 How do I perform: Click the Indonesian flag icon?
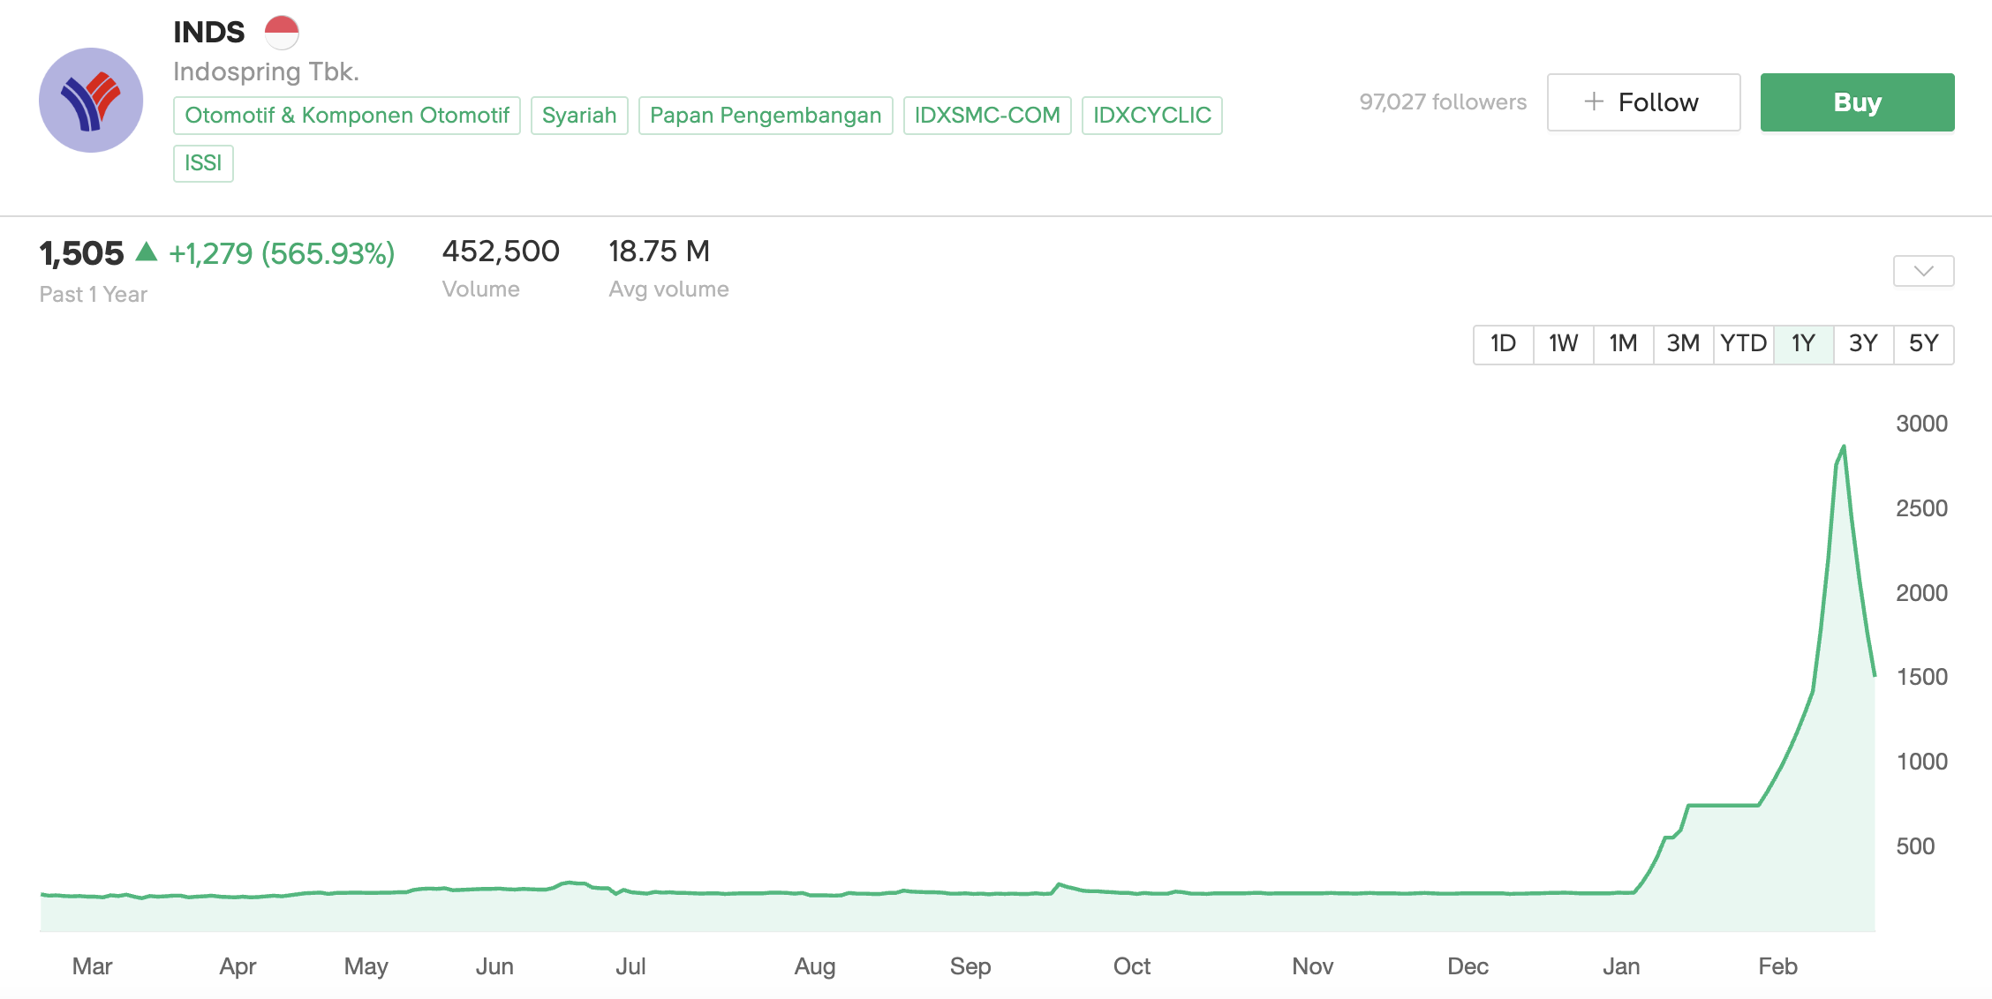[x=282, y=33]
